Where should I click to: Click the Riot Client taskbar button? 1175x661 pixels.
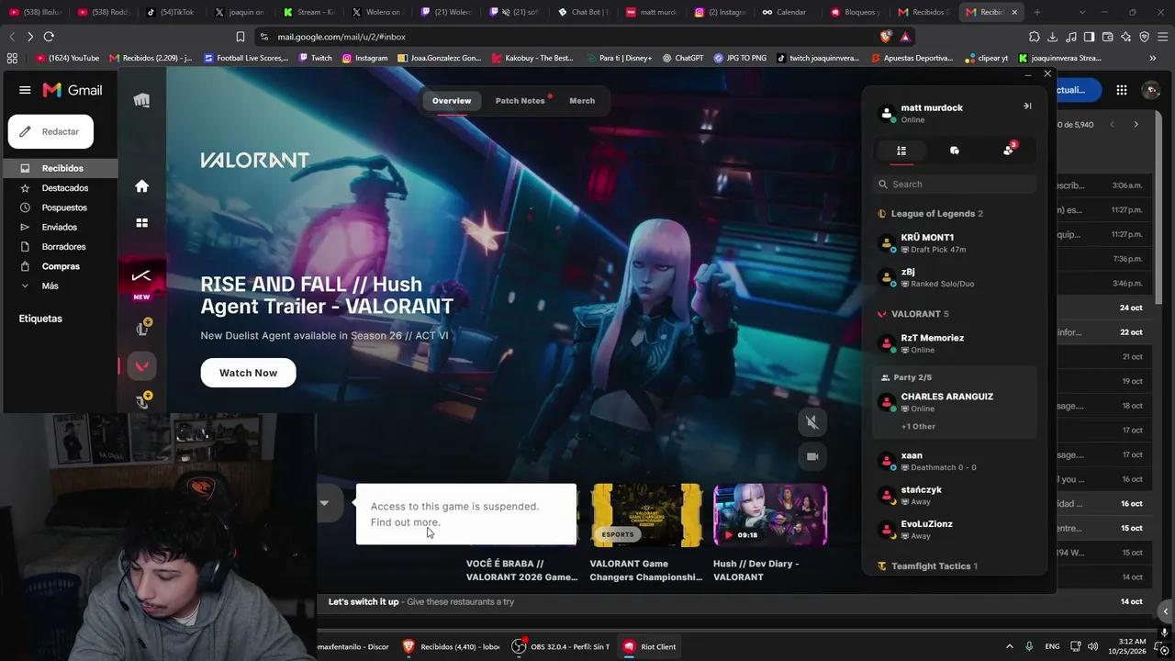point(650,646)
